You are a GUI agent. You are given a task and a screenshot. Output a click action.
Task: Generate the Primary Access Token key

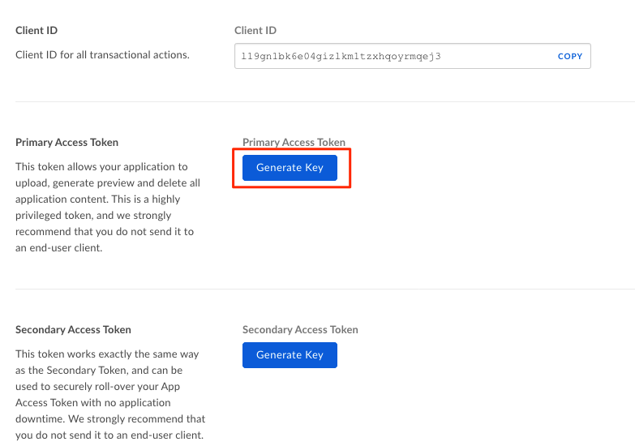[x=290, y=168]
